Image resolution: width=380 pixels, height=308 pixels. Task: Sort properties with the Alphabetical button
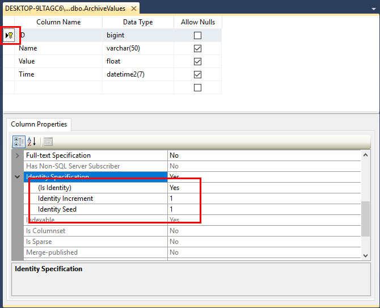[32, 141]
